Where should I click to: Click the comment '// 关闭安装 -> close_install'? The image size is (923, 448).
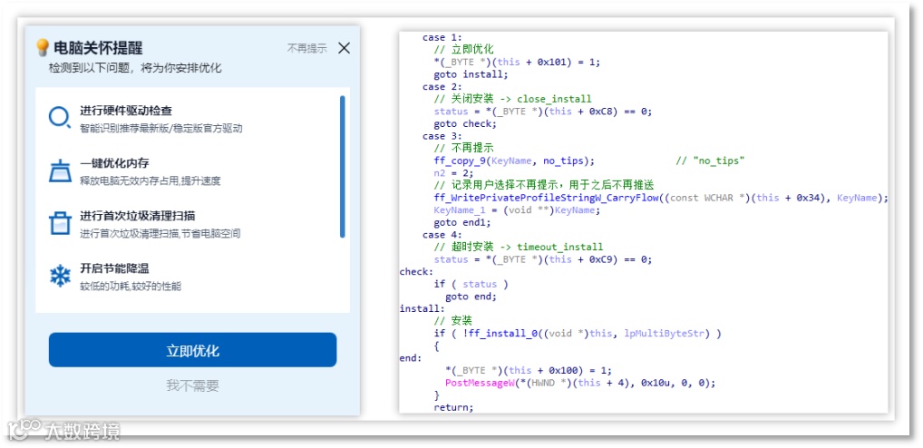[x=512, y=99]
